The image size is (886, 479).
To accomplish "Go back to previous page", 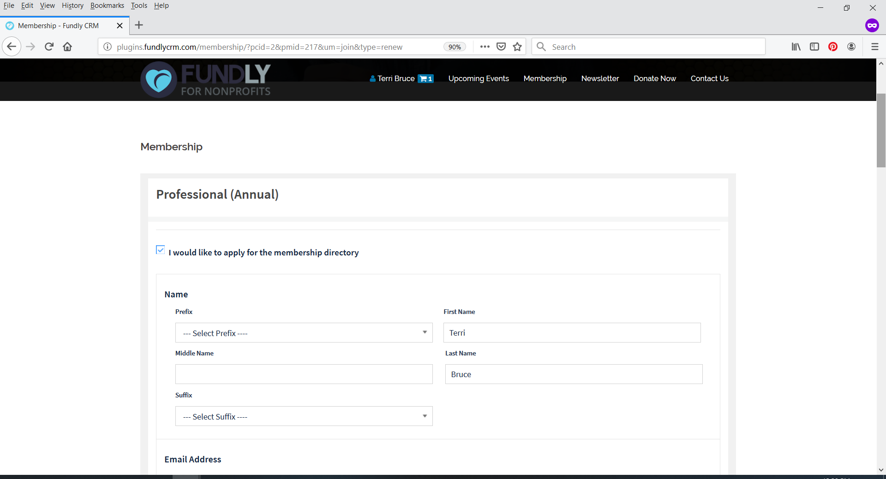I will [x=12, y=47].
